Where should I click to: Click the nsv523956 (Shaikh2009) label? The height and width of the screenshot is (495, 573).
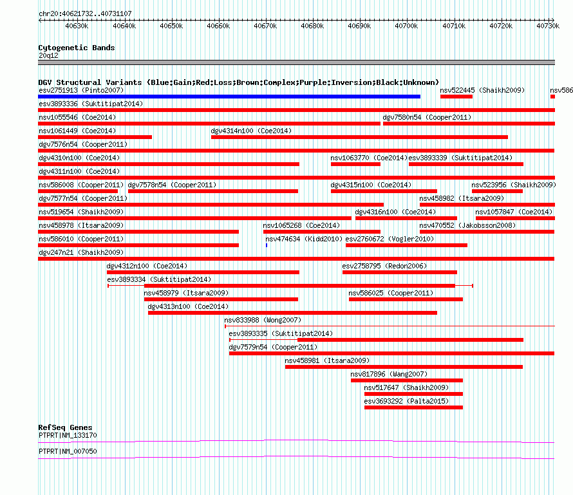pos(513,185)
